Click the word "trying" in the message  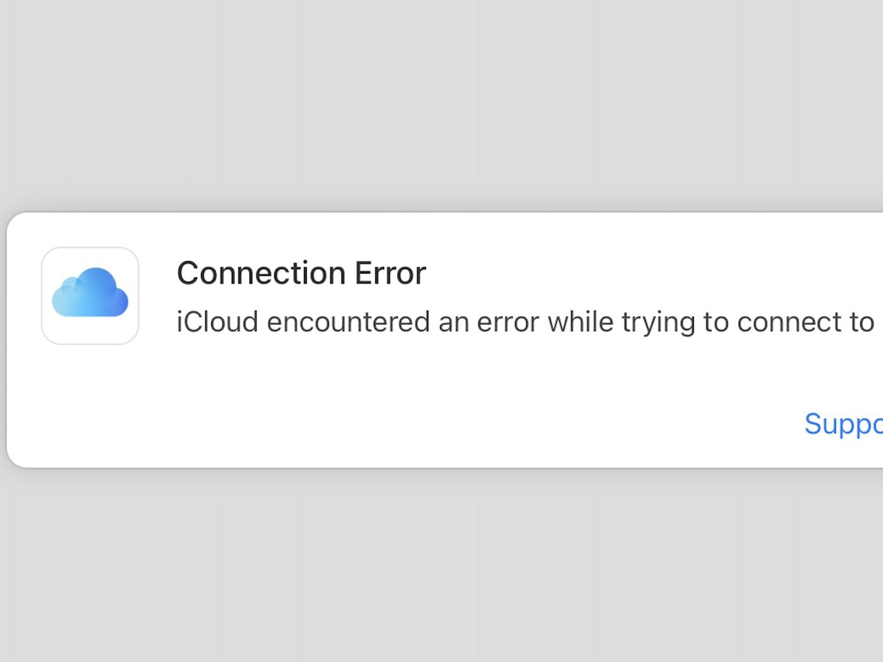click(658, 323)
